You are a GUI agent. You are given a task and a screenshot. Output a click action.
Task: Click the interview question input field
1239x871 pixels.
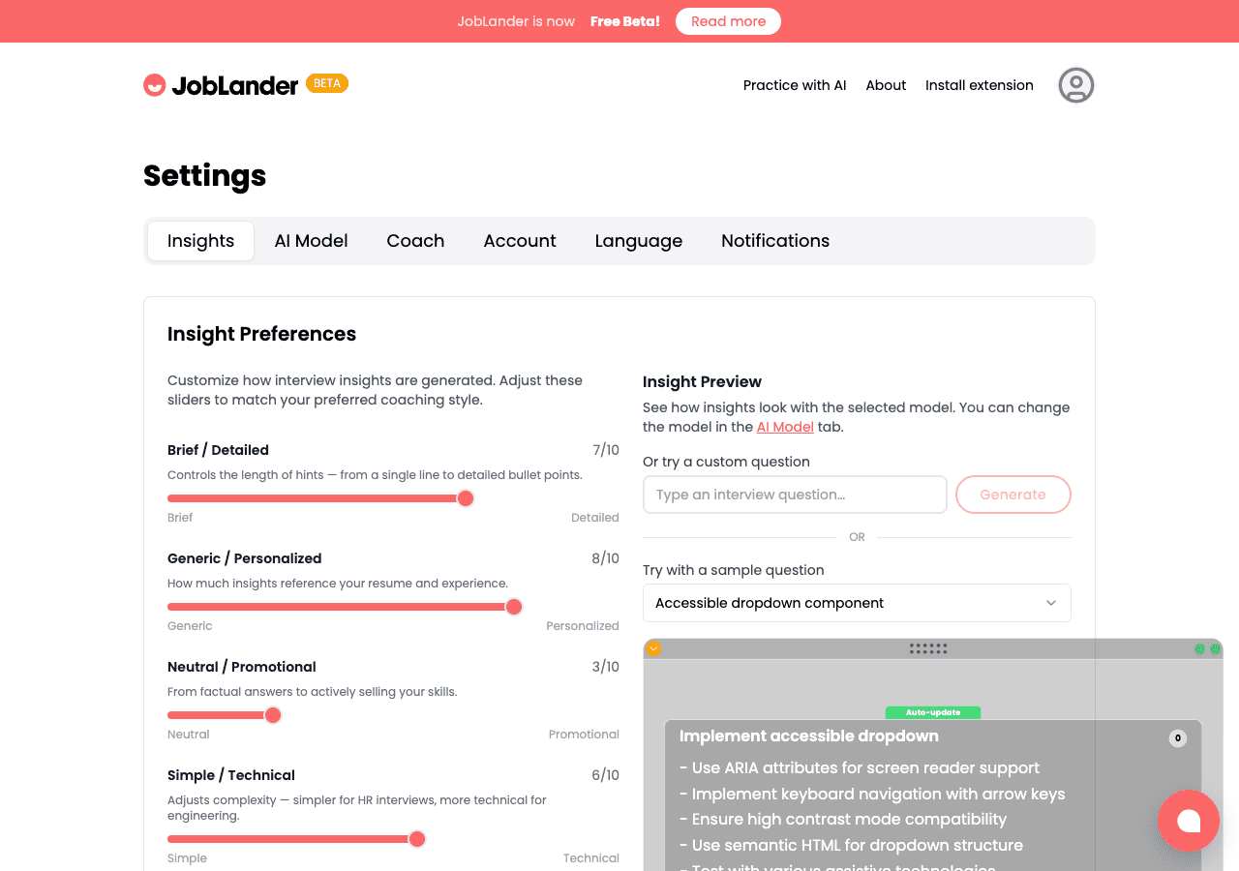[x=795, y=495]
